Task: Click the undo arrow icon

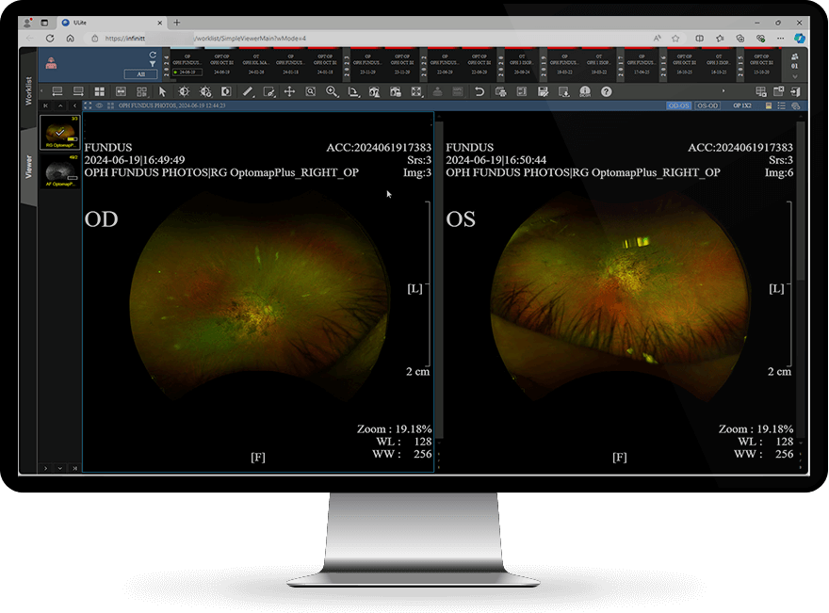Action: click(x=479, y=91)
